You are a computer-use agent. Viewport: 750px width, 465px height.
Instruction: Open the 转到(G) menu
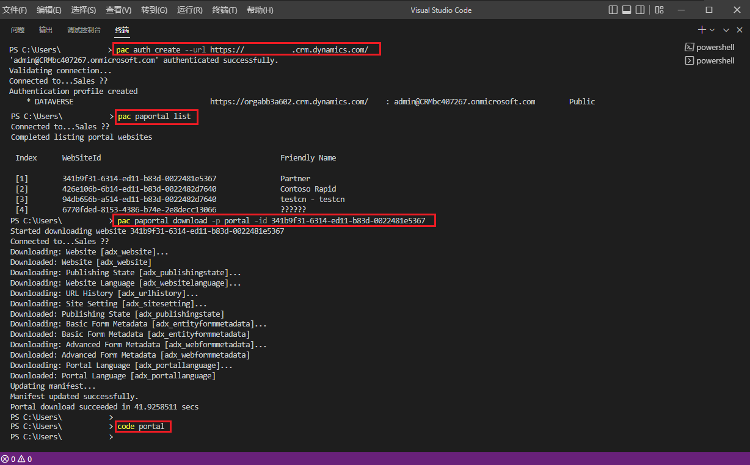(154, 10)
